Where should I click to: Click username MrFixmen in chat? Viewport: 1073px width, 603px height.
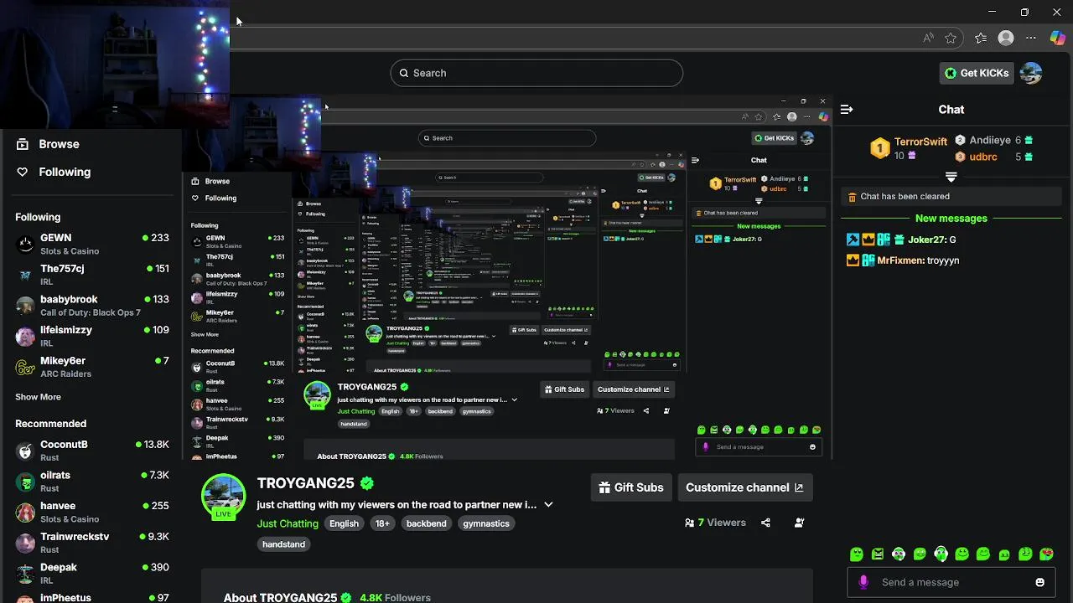tap(900, 260)
